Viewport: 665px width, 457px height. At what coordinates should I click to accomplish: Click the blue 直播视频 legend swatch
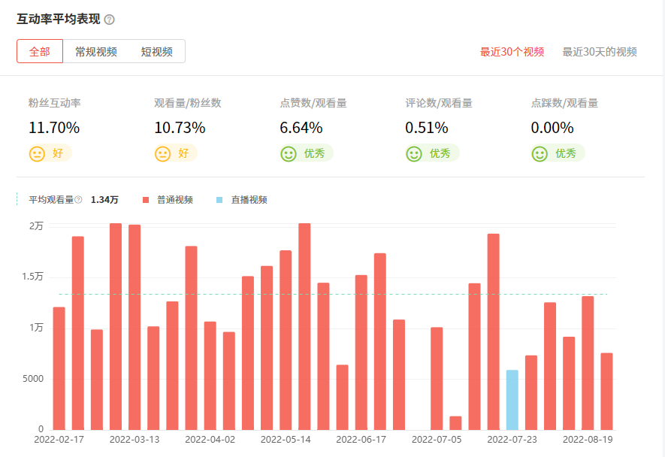(x=219, y=200)
